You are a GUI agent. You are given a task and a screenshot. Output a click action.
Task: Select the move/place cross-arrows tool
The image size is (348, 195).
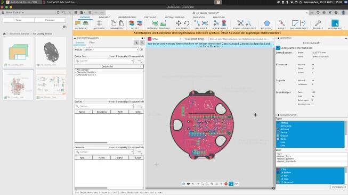pos(179,23)
